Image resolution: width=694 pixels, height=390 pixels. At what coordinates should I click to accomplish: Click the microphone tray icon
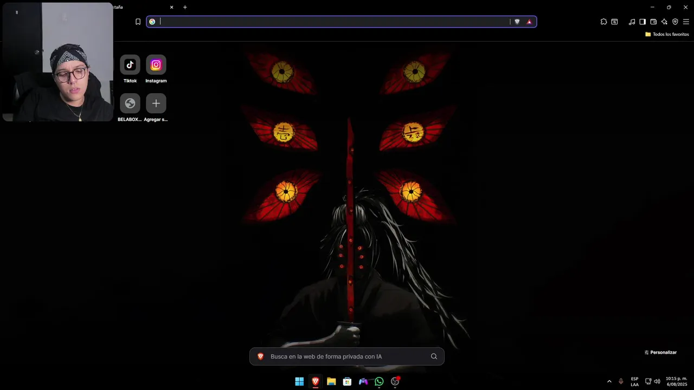pos(621,381)
